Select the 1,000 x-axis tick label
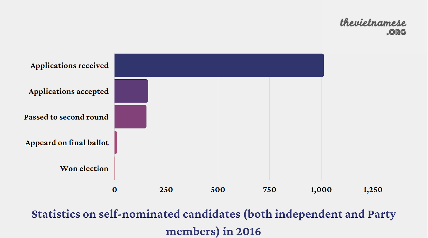The image size is (428, 238). click(x=321, y=190)
